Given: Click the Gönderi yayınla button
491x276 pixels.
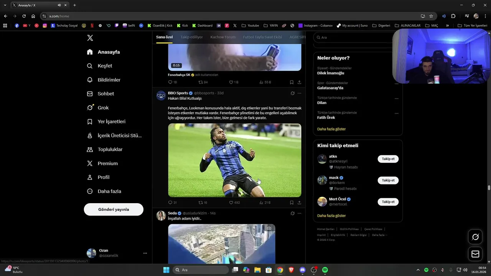Looking at the screenshot, I should pos(114,209).
